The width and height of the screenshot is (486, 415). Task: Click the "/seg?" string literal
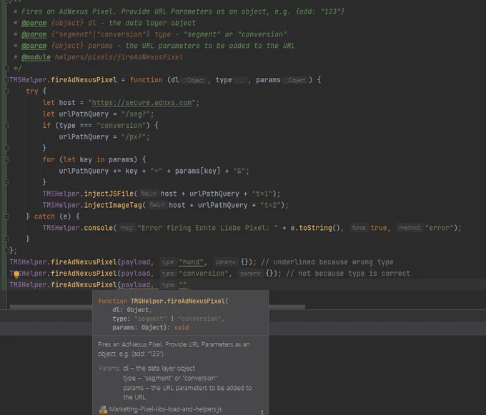[136, 114]
